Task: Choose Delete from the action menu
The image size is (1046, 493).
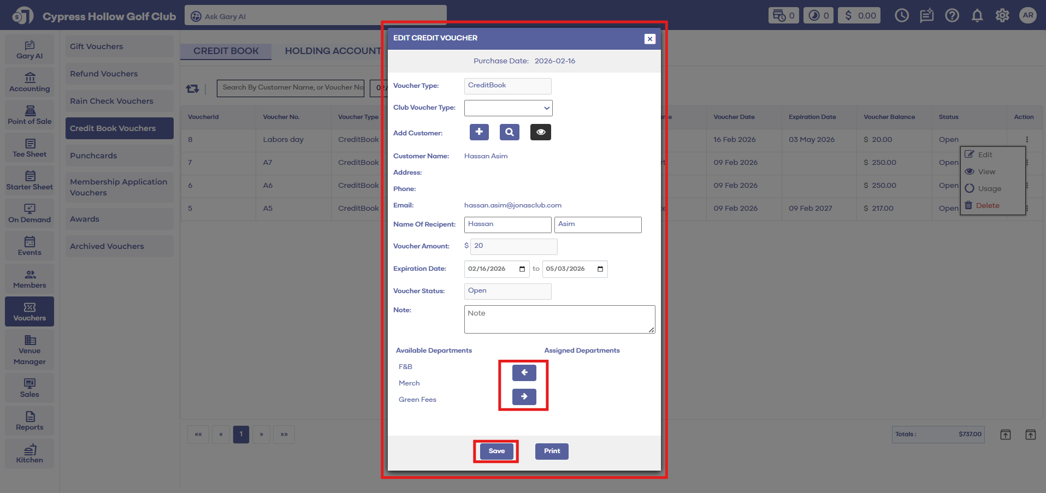Action: (x=987, y=206)
